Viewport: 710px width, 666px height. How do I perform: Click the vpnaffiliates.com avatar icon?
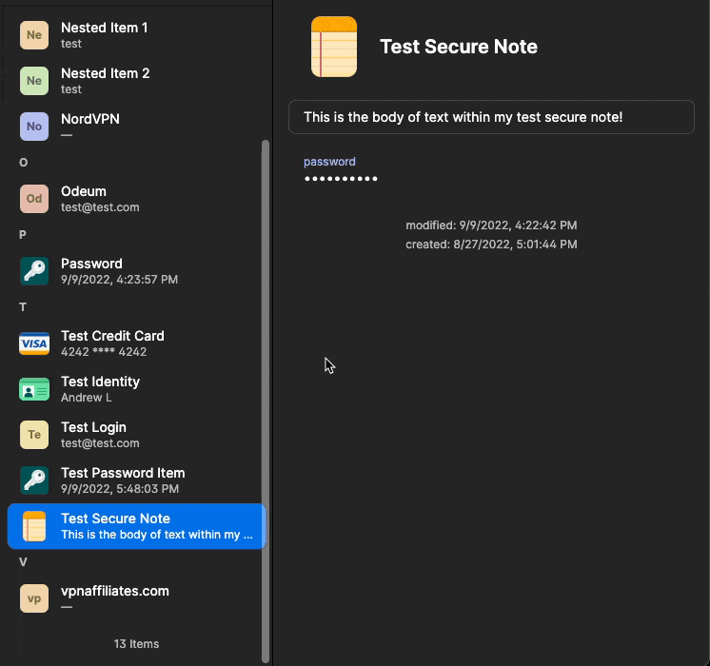click(34, 598)
